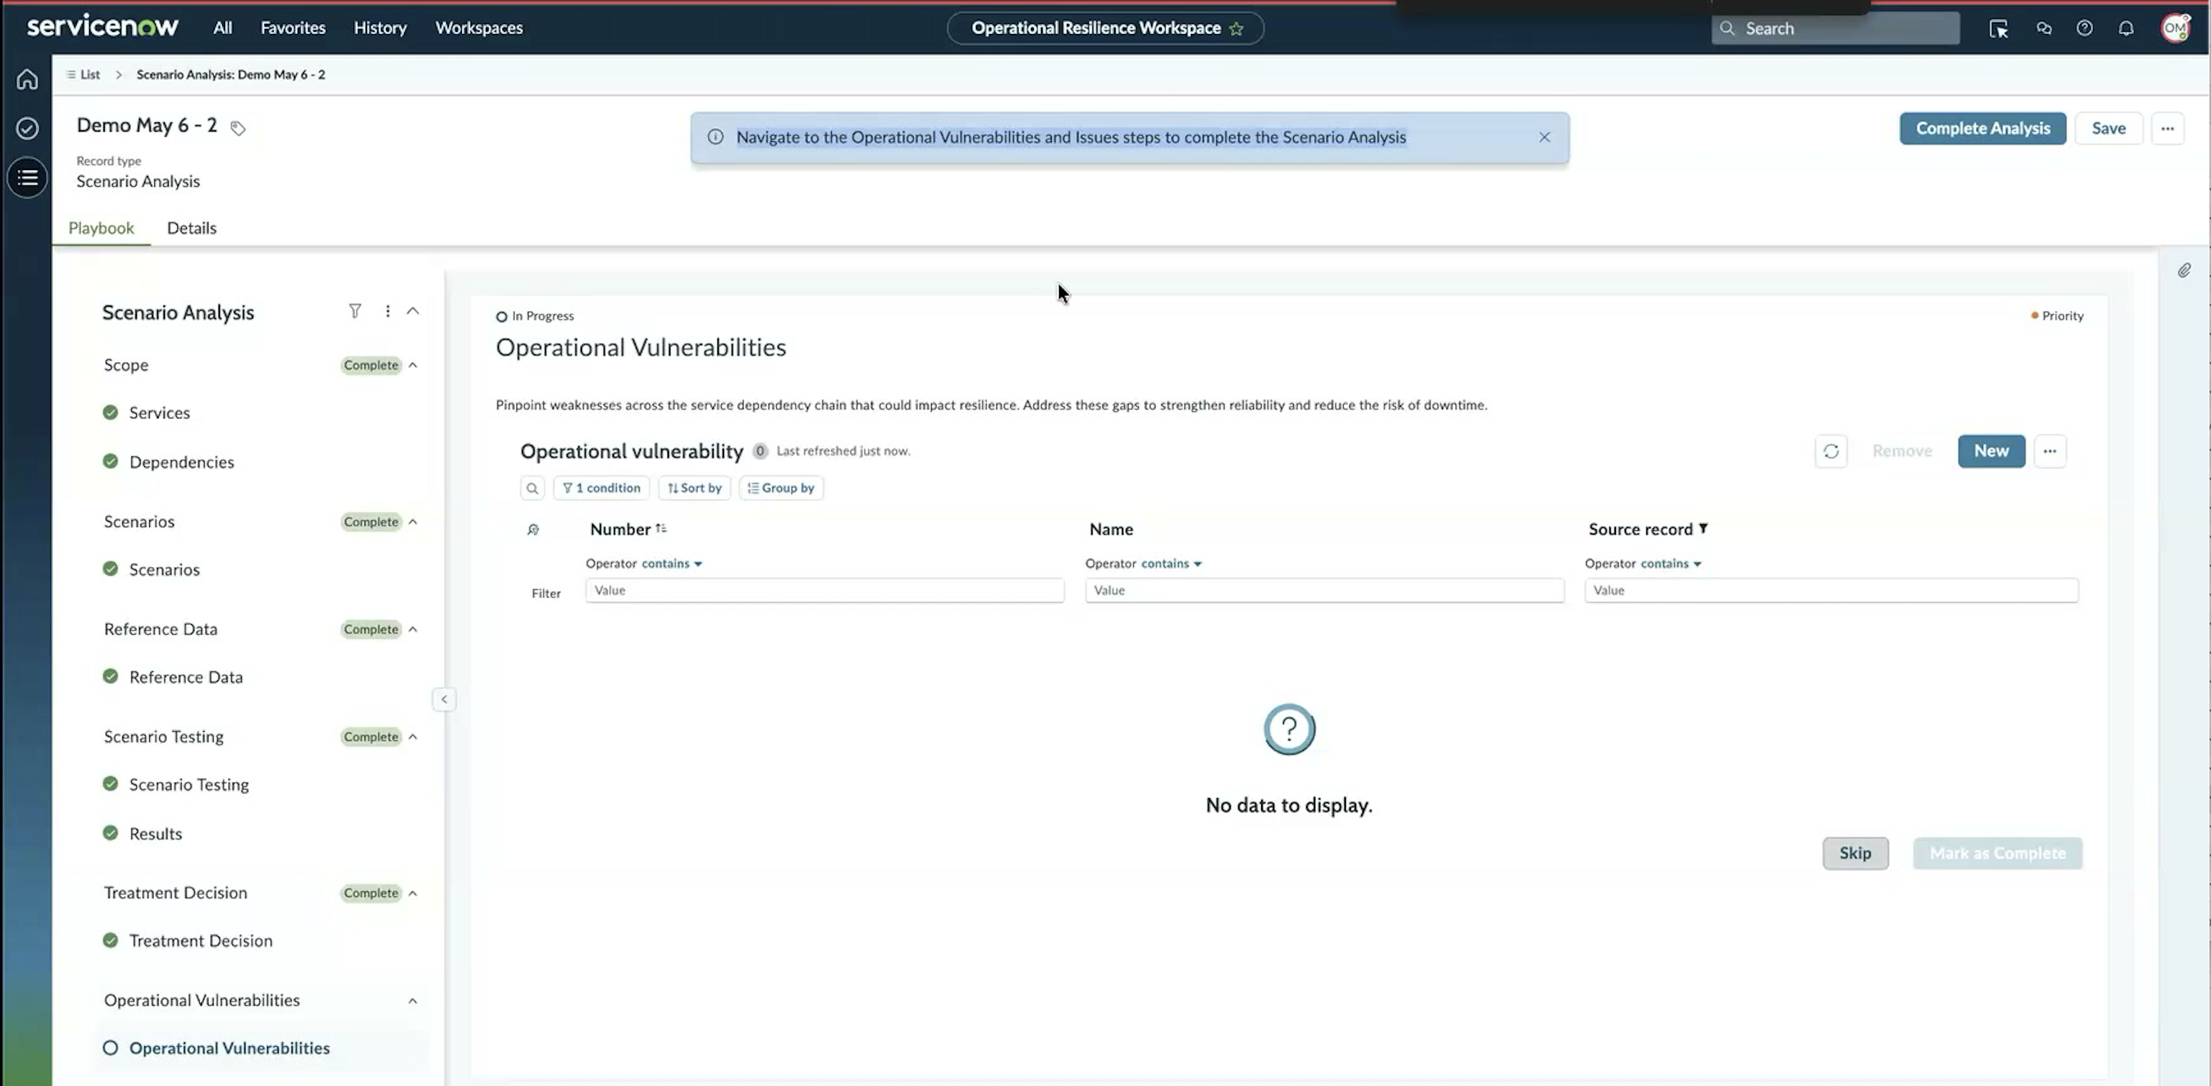Open the Group by control
Viewport: 2211px width, 1086px height.
[x=781, y=488]
